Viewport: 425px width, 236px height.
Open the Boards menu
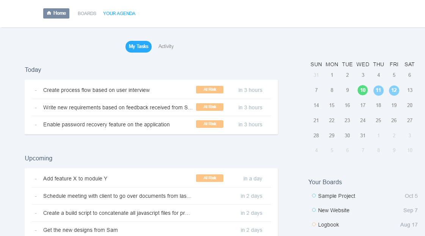pos(87,14)
